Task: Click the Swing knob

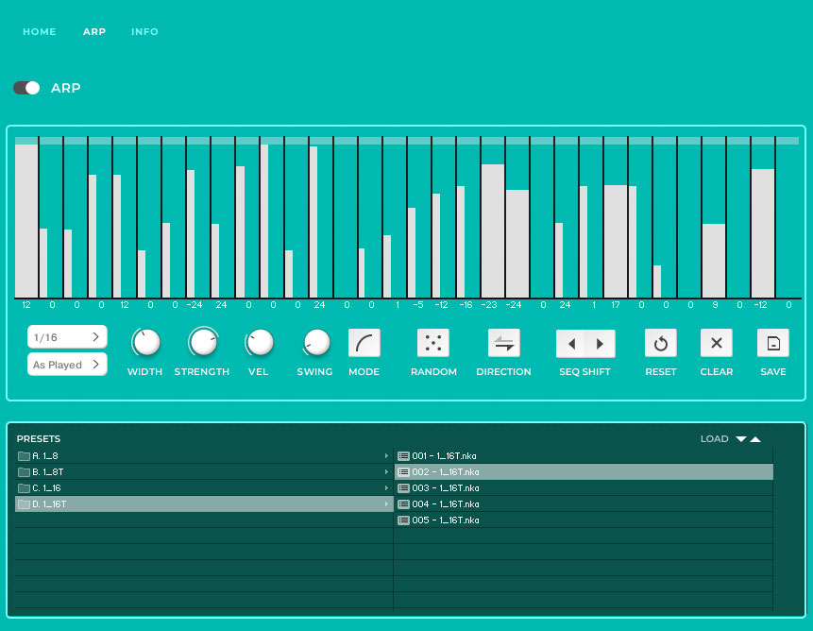Action: (315, 343)
